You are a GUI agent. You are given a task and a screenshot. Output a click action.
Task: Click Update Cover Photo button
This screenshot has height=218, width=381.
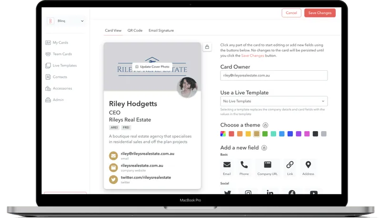click(152, 66)
